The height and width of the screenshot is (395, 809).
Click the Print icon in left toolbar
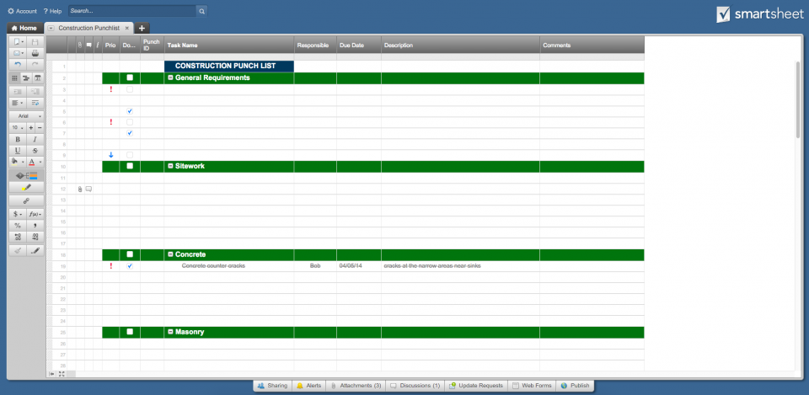click(35, 53)
